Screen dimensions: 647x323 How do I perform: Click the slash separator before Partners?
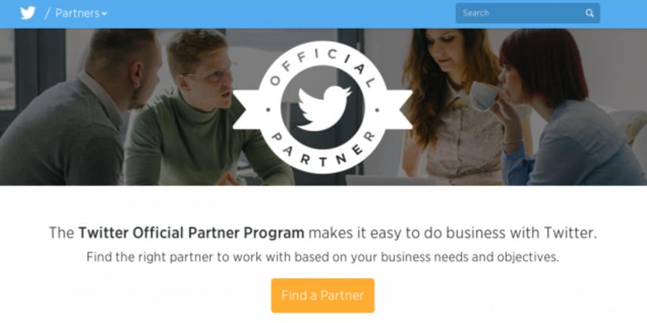click(x=47, y=14)
